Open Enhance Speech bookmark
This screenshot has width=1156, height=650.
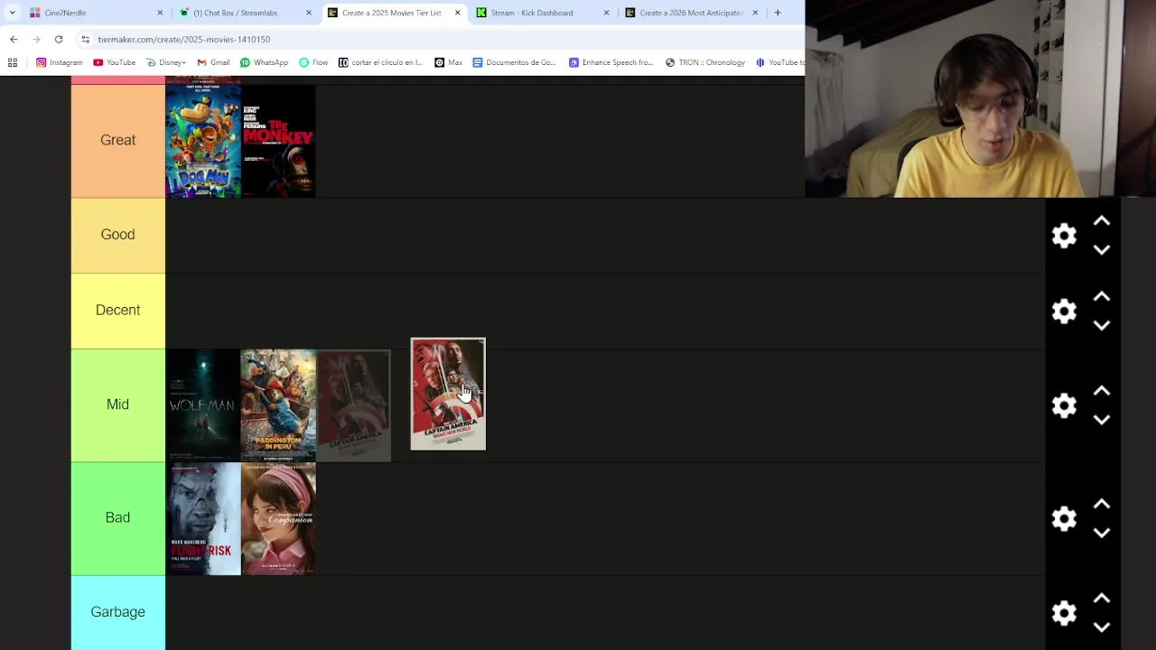pyautogui.click(x=611, y=62)
